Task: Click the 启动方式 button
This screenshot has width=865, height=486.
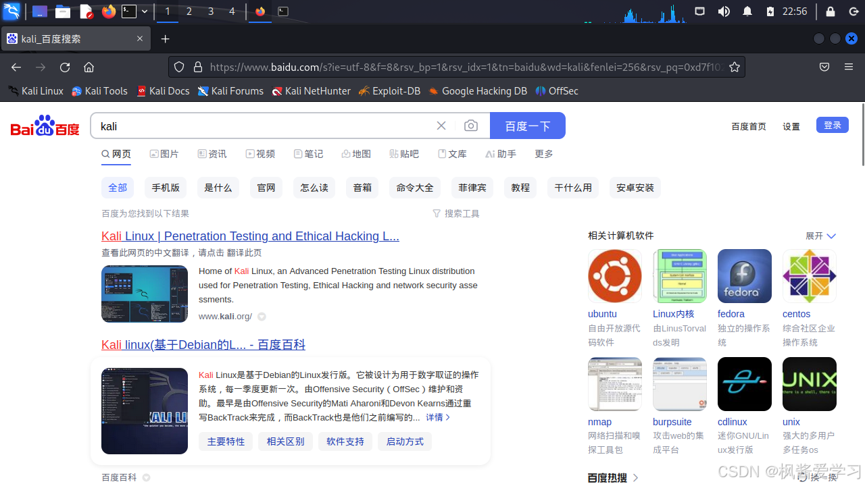Action: 405,441
